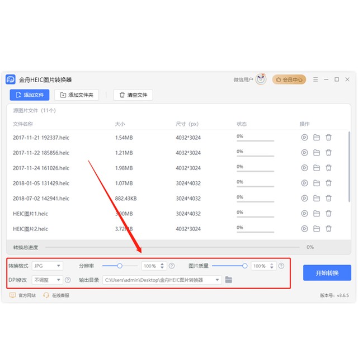Screen dimensions: 358x358
Task: Click the file list vertical scrollbar
Action: (x=349, y=167)
